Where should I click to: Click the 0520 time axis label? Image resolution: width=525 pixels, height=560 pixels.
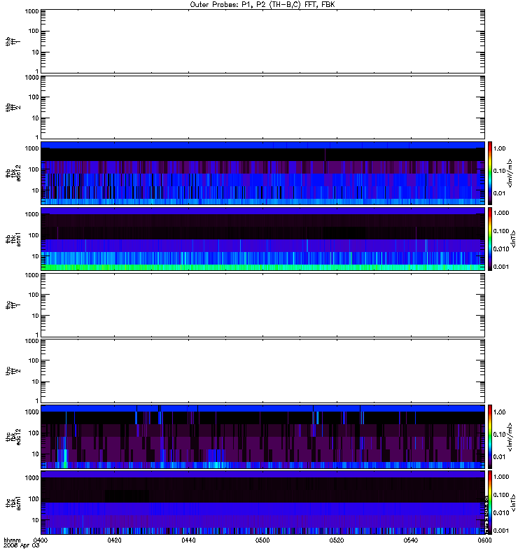pos(337,540)
